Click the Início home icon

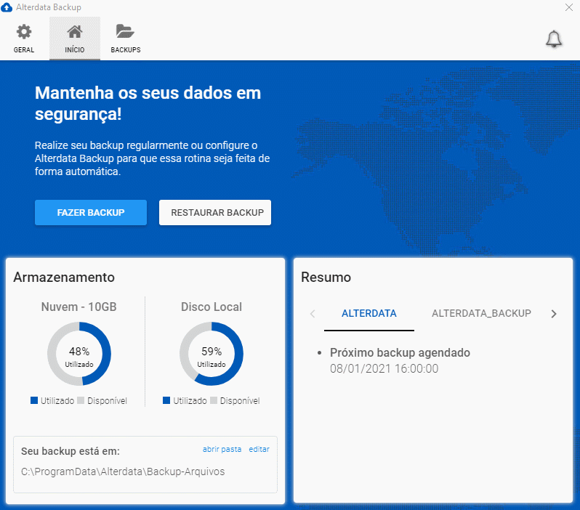coord(74,33)
